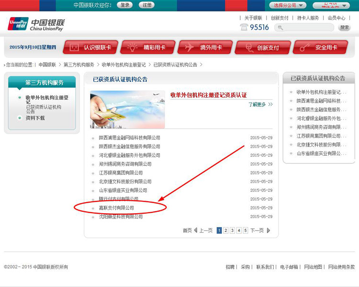
Task: Click 联系我们 footer link
Action: (x=265, y=267)
